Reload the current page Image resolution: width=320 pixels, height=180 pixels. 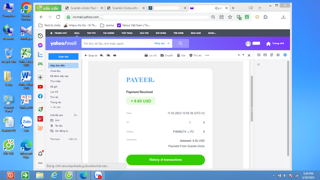58,17
